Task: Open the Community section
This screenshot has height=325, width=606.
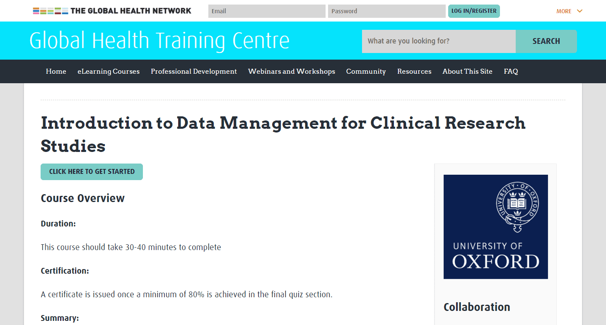Action: point(366,71)
